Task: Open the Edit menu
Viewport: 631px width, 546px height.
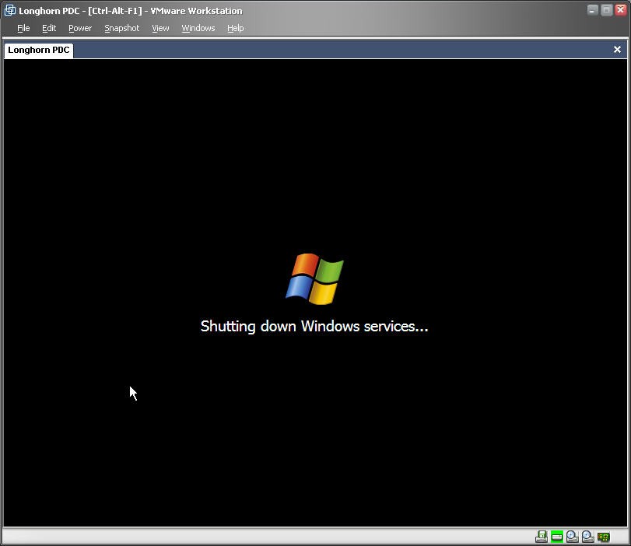Action: pos(49,28)
